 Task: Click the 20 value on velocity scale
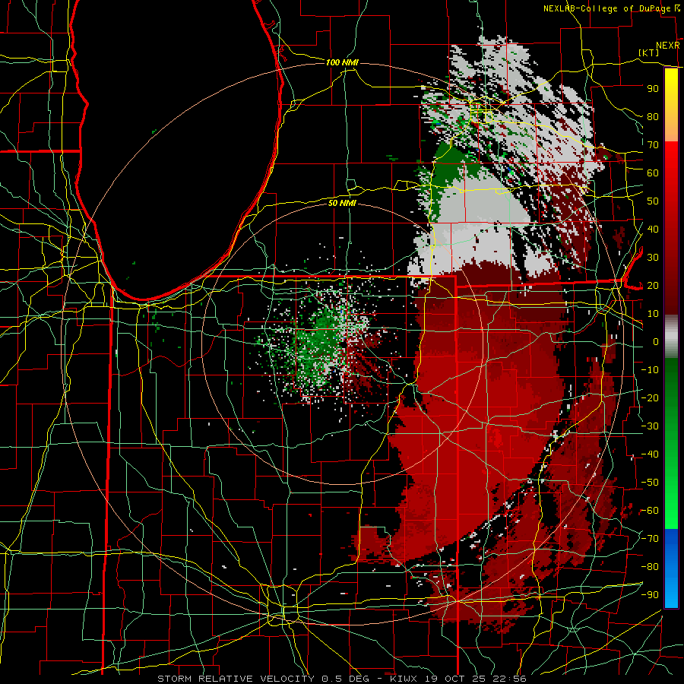point(653,286)
